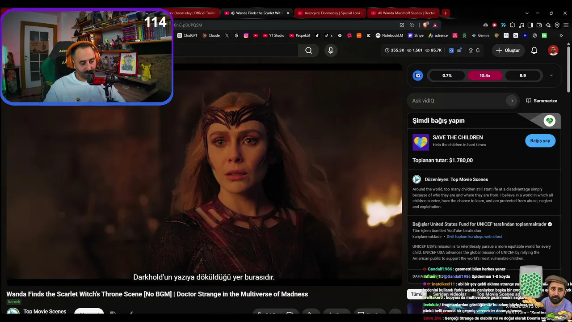Image resolution: width=572 pixels, height=322 pixels.
Task: Open the Brave Shields lion icon
Action: (425, 25)
